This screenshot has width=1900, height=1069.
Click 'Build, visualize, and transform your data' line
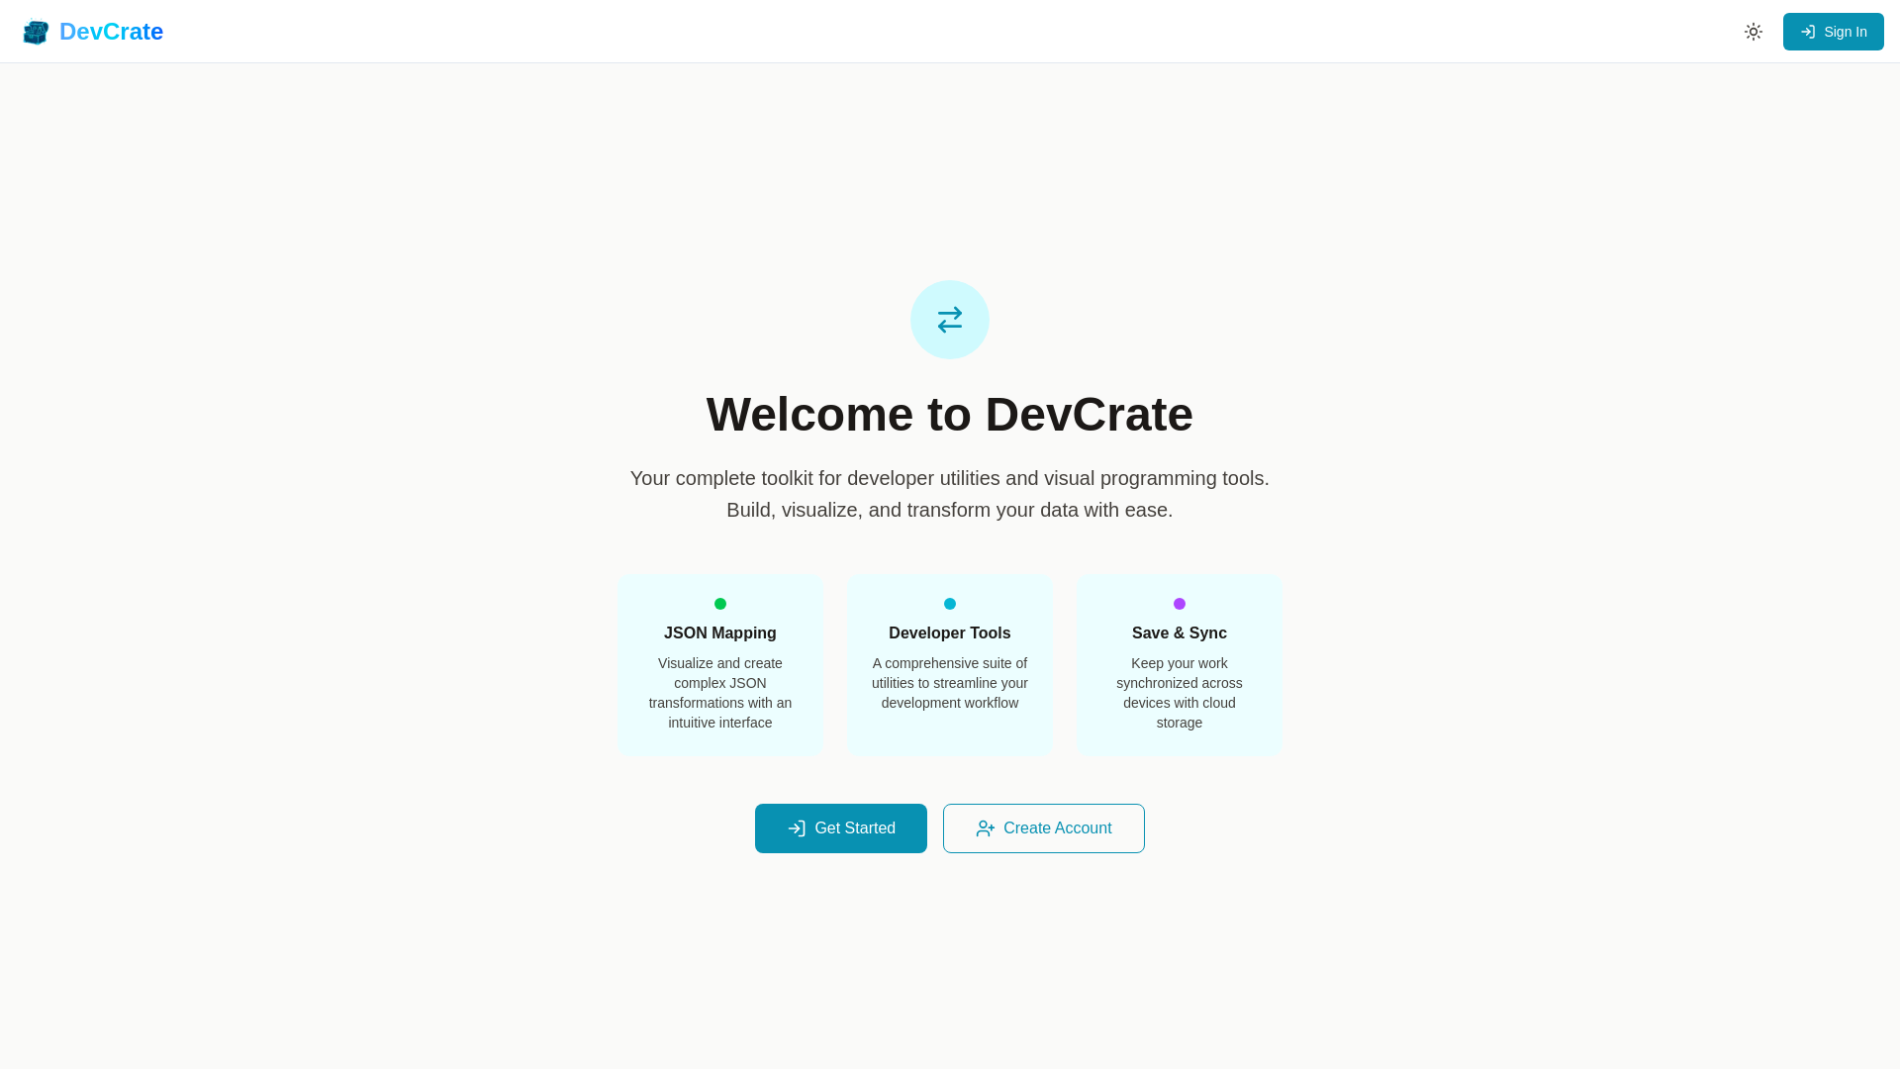950,510
